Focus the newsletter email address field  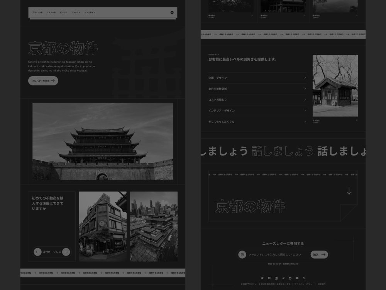click(275, 254)
